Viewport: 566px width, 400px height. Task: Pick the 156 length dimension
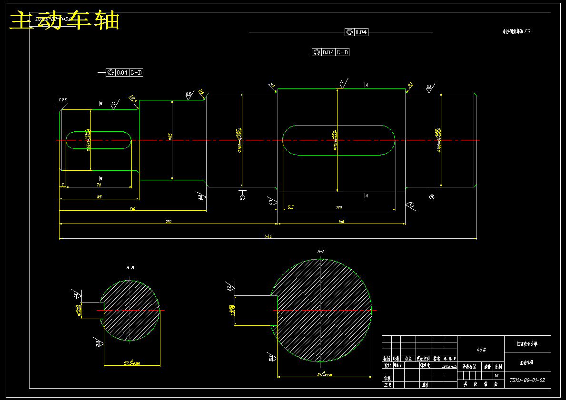[132, 208]
